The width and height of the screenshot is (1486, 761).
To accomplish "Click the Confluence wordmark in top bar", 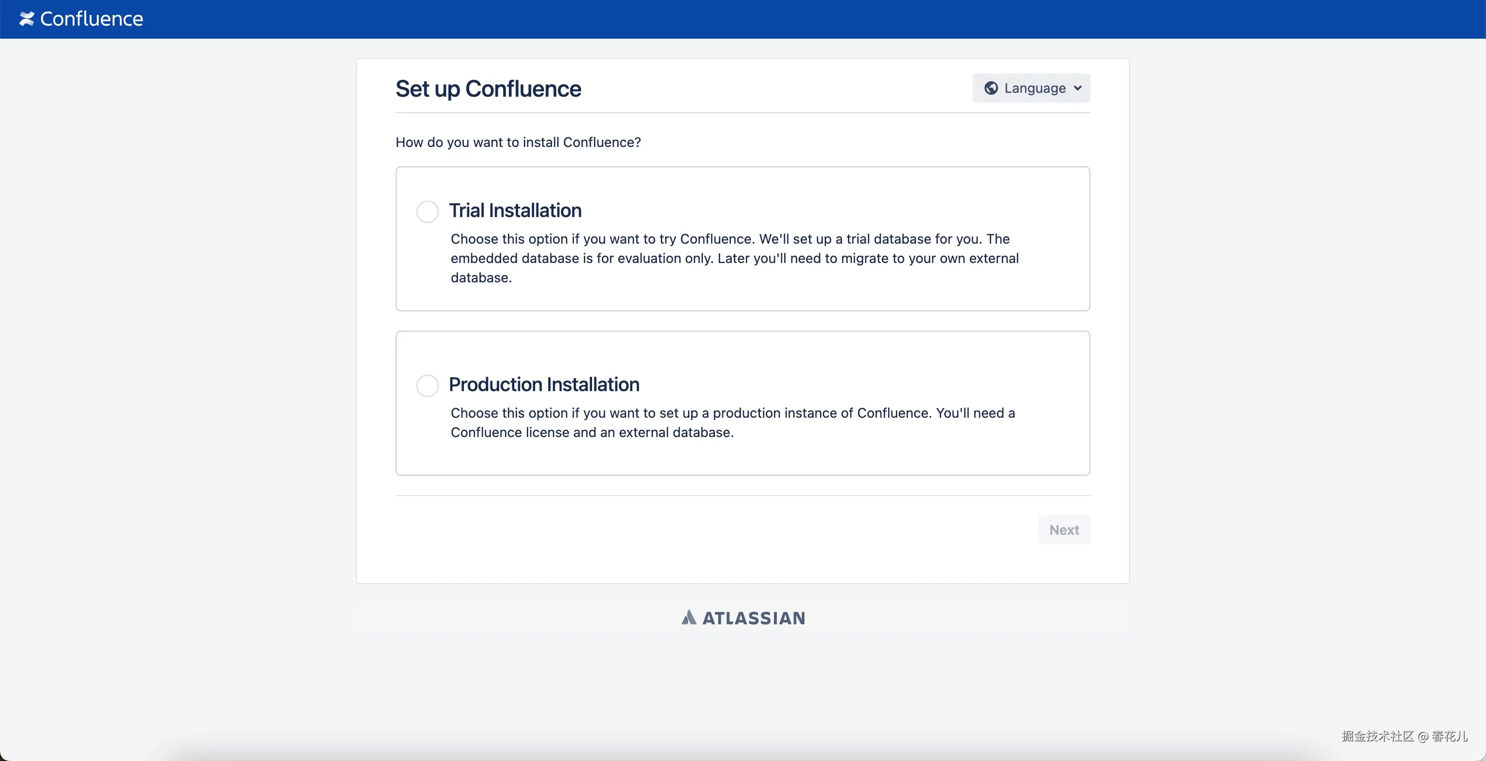I will pos(91,19).
